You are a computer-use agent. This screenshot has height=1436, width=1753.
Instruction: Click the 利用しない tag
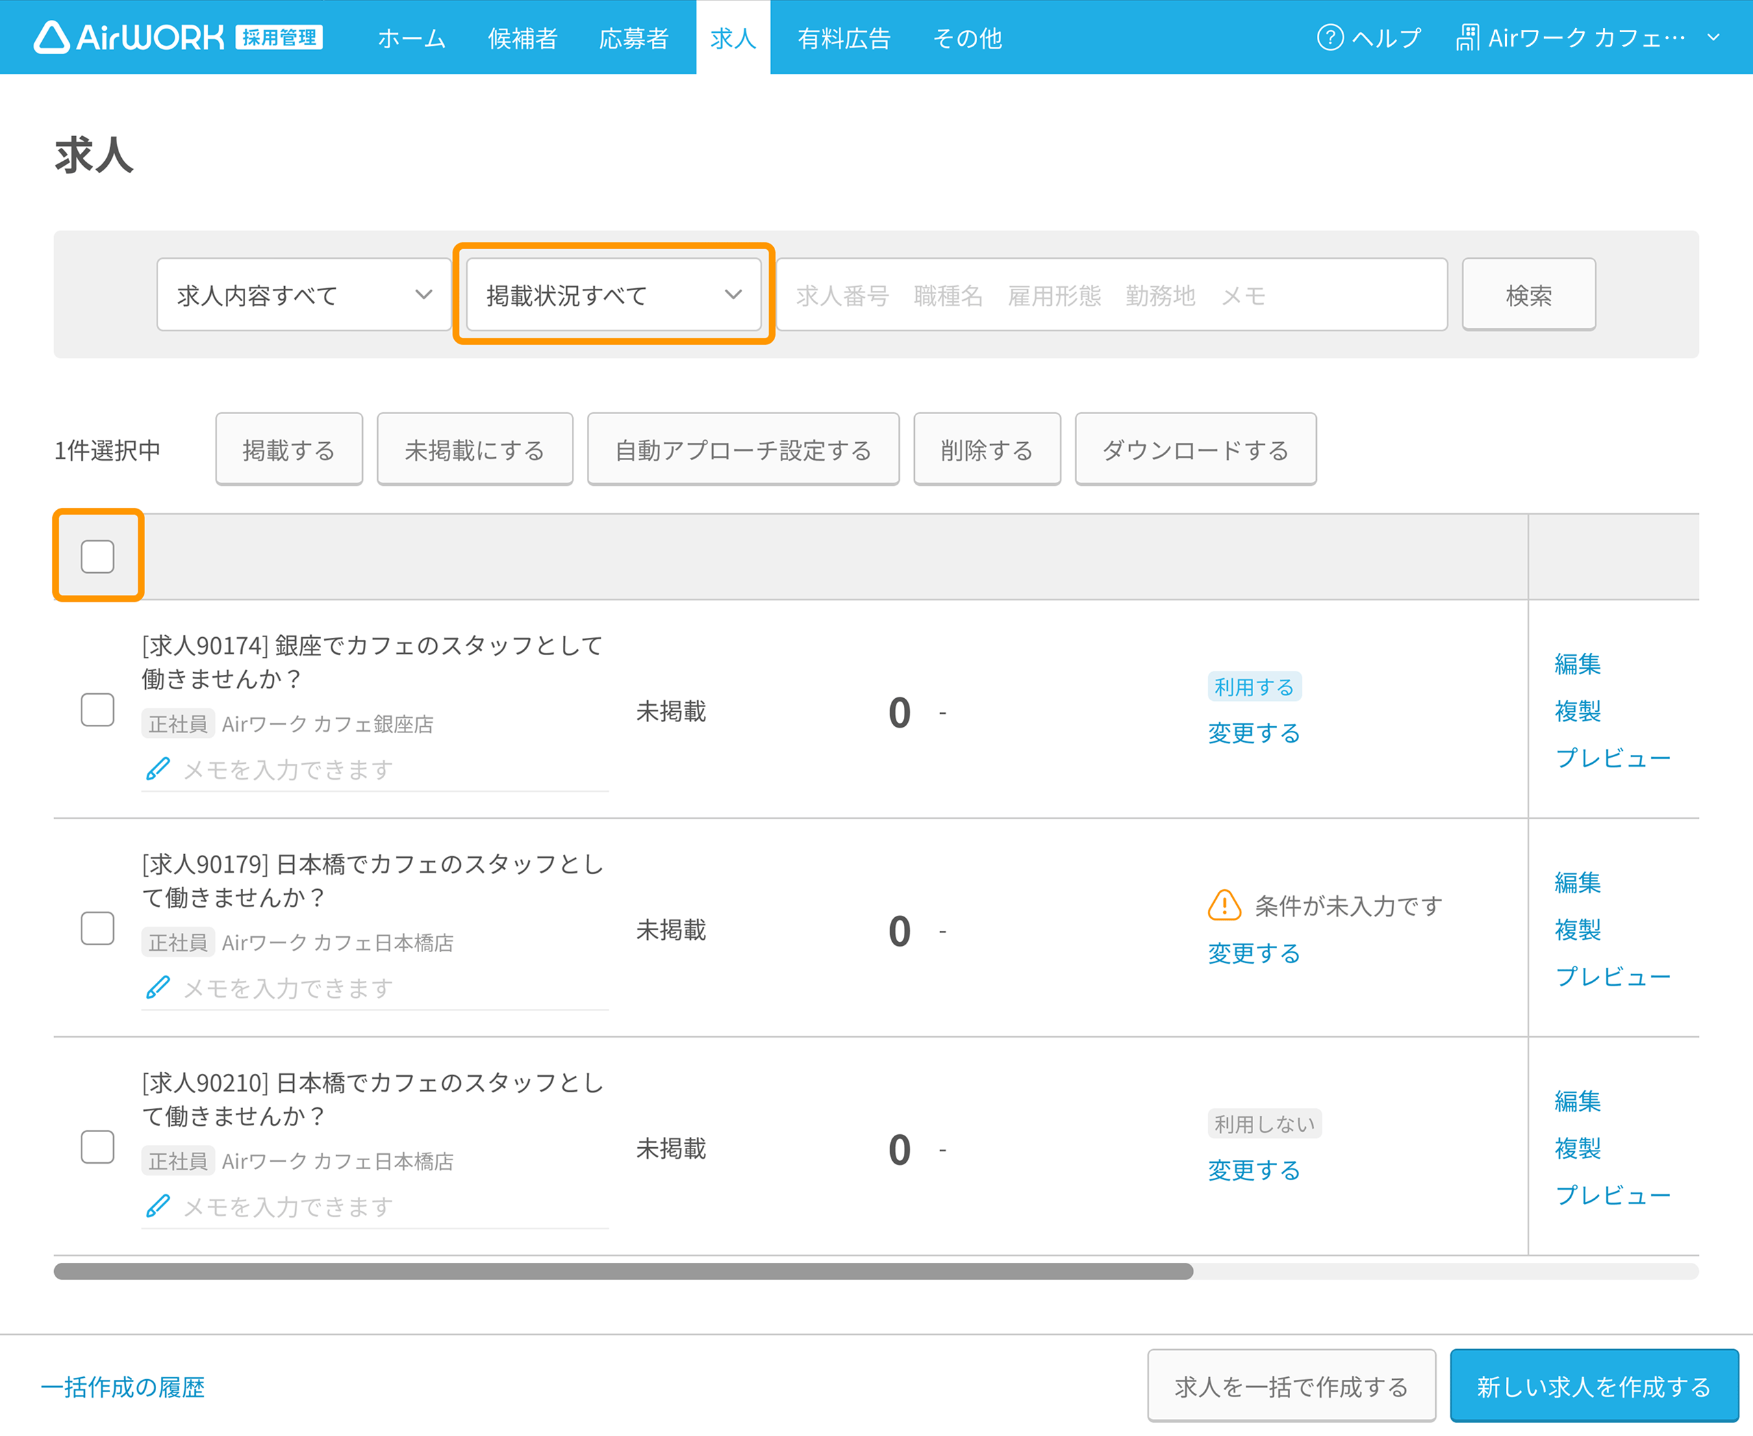[1265, 1123]
